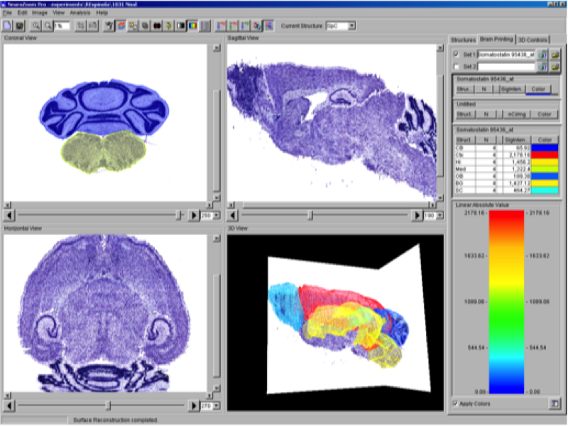This screenshot has width=568, height=426.
Task: Click the New document icon in toolbar
Action: point(8,26)
